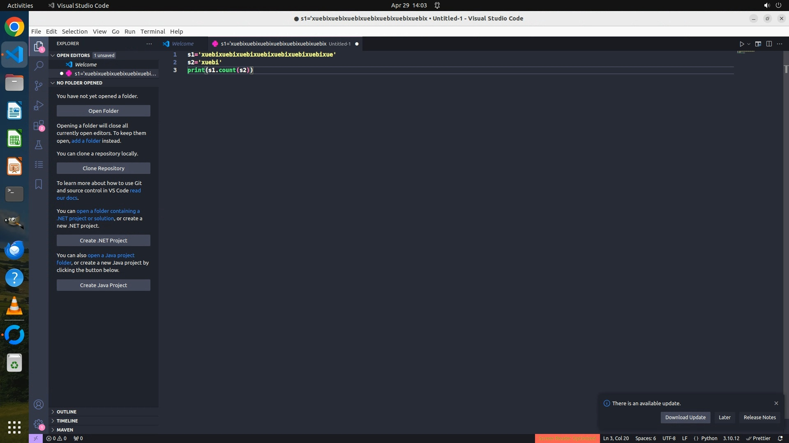Open the Bookmarks view icon
The height and width of the screenshot is (443, 789).
tap(39, 184)
